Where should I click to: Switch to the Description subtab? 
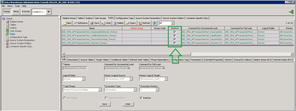73,60
